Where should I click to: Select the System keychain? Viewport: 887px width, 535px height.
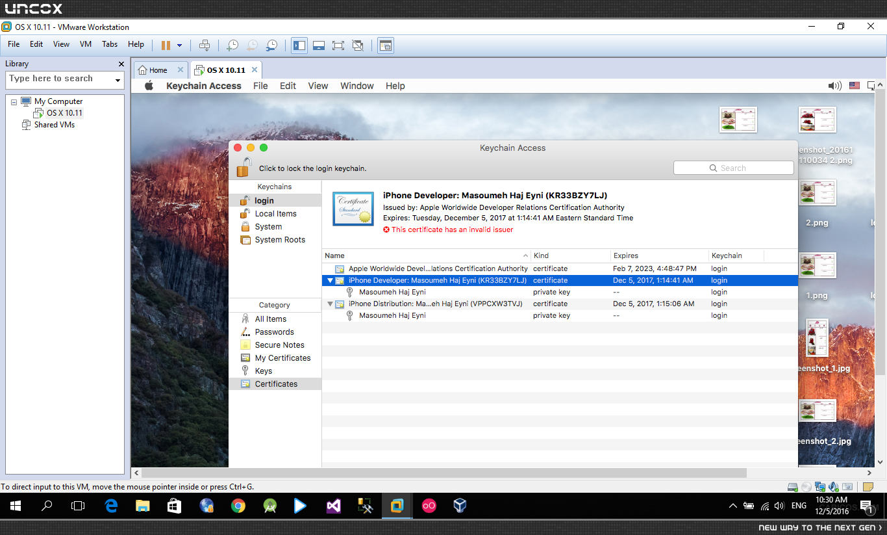coord(275,227)
